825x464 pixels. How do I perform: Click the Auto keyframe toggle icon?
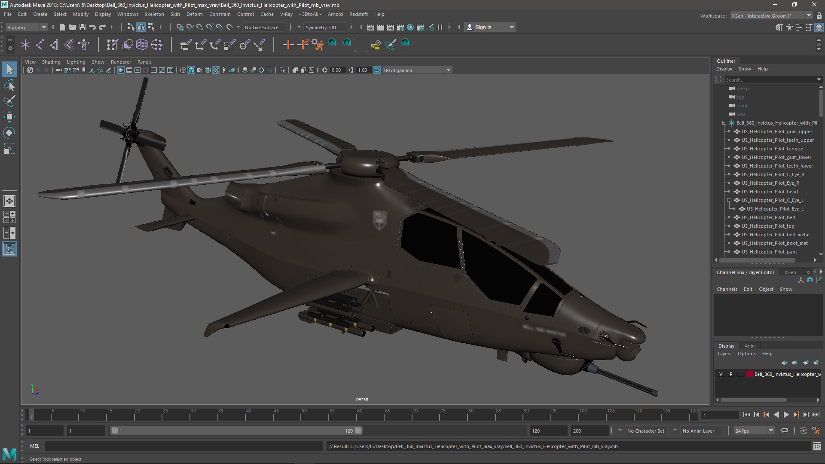[803, 430]
